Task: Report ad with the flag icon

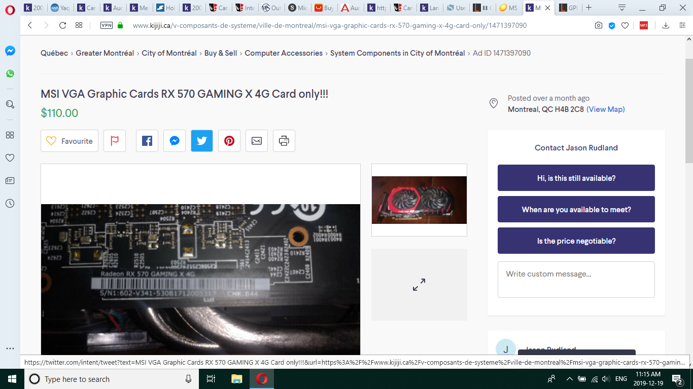Action: point(115,141)
